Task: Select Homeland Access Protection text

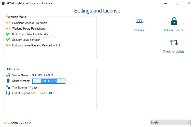Action: coord(30,23)
